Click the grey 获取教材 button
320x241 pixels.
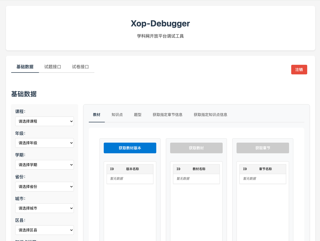point(196,148)
